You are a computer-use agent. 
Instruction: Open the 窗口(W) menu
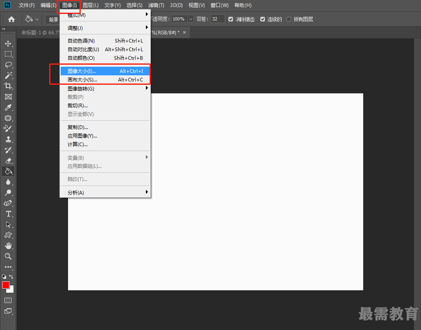(219, 5)
